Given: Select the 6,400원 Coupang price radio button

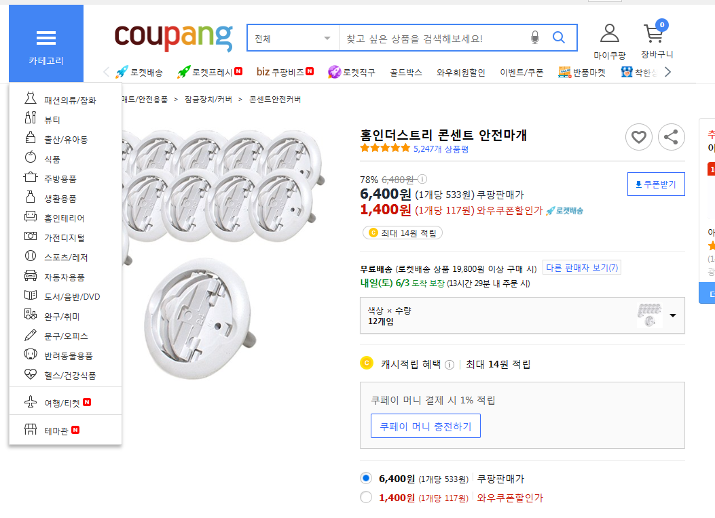Looking at the screenshot, I should [x=367, y=479].
